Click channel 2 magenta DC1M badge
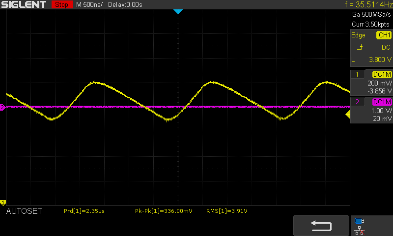This screenshot has height=236, width=393. coord(382,102)
